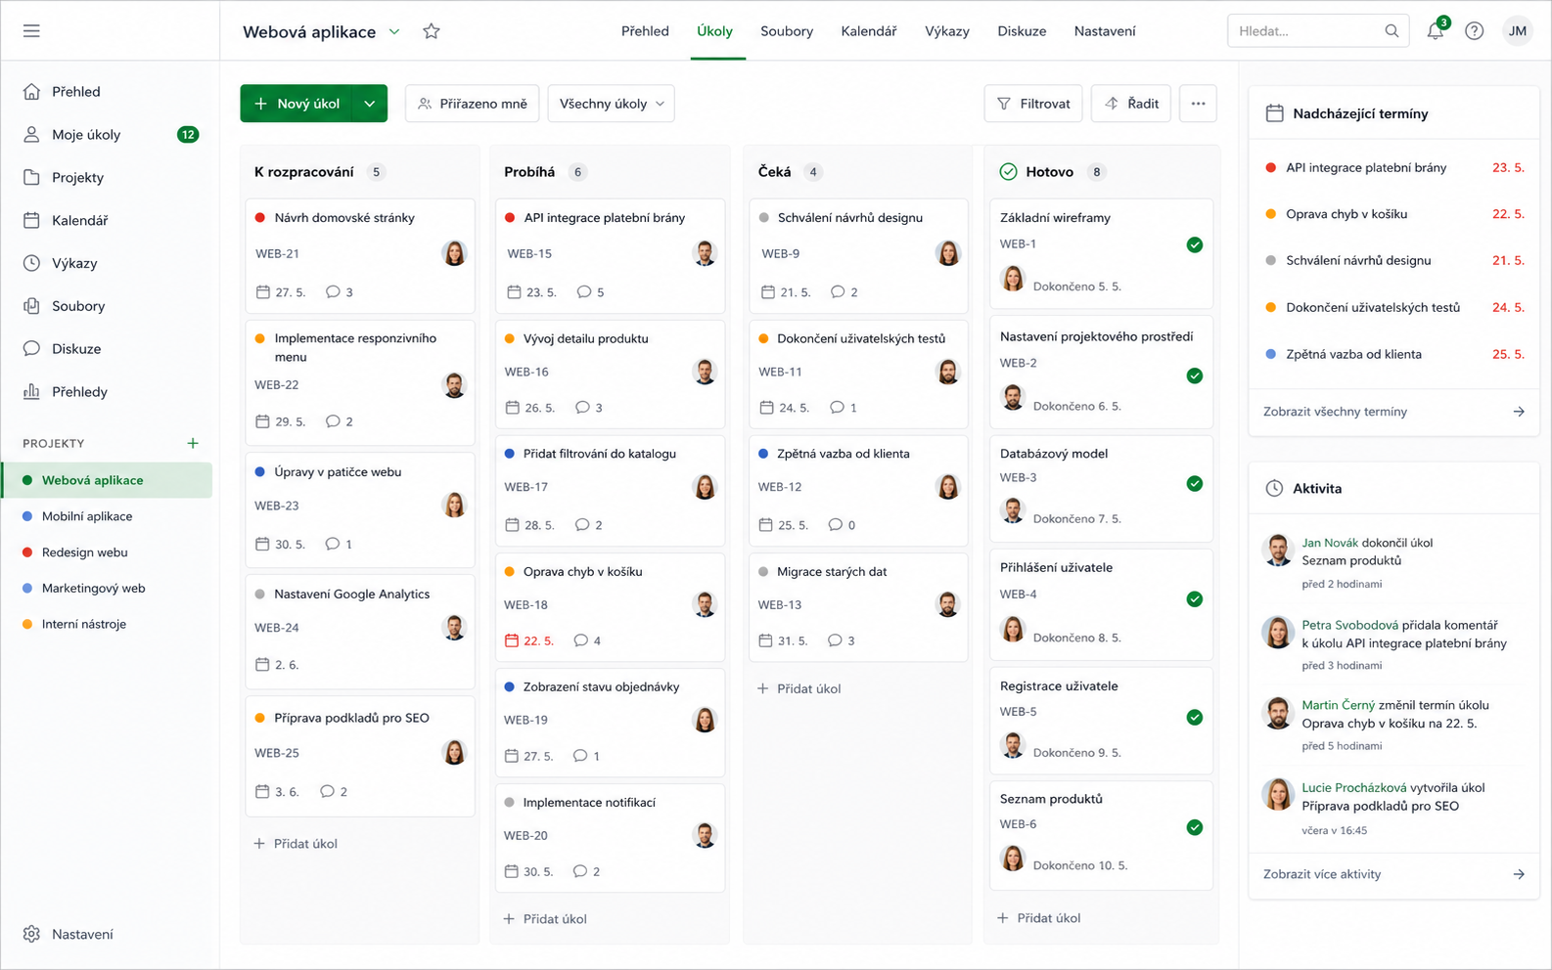
Task: Open the Nový úkol dropdown arrow
Action: pyautogui.click(x=370, y=104)
